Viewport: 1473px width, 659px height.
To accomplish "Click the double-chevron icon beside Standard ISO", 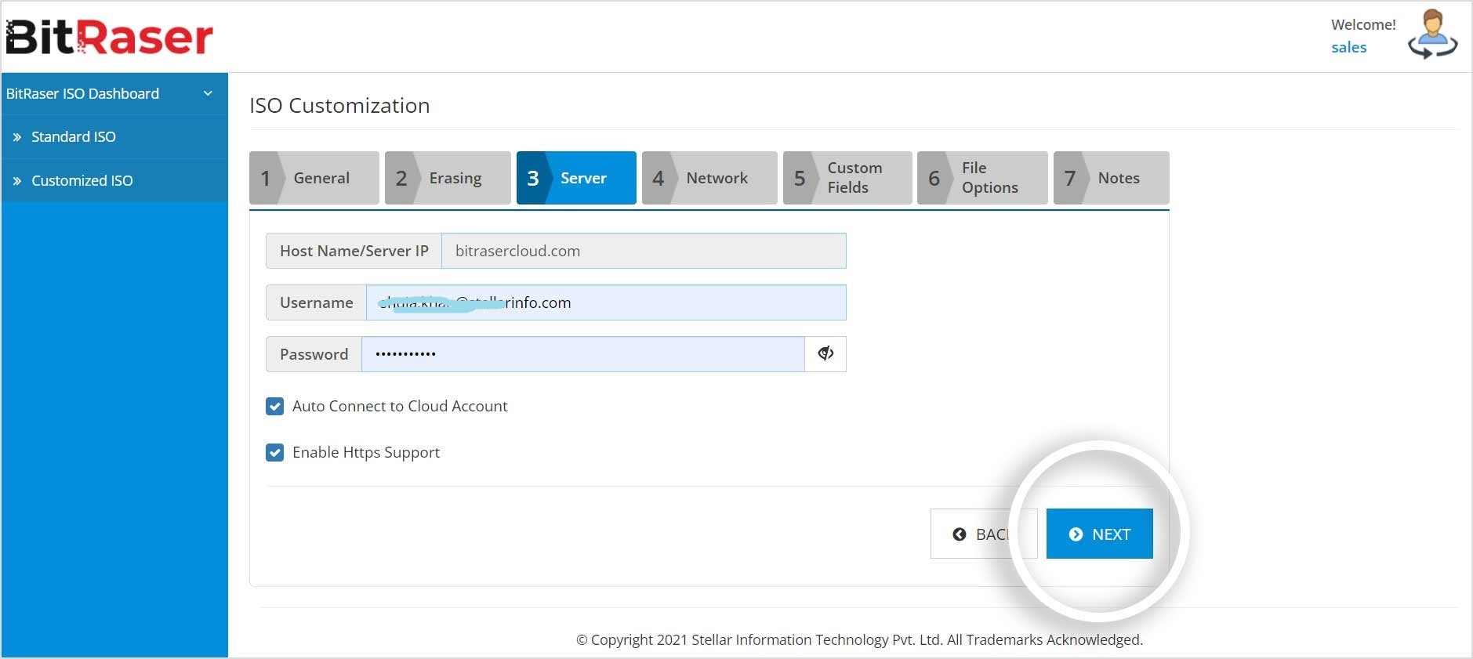I will point(17,137).
